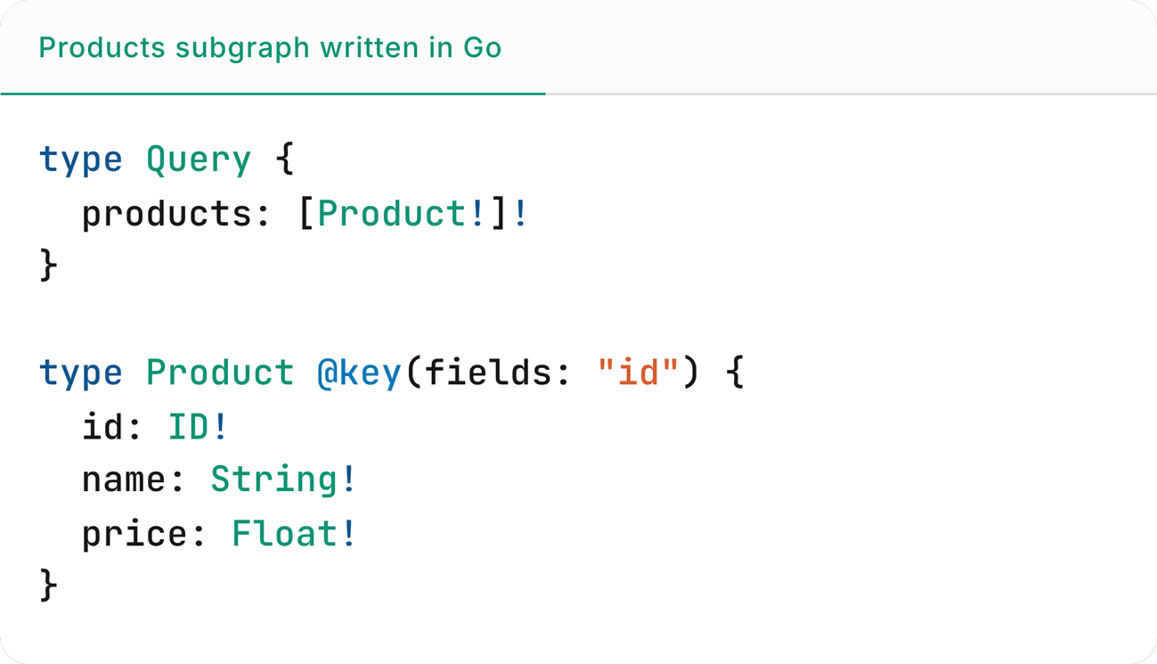This screenshot has width=1157, height=664.
Task: Click the Float! type on price field
Action: [x=293, y=533]
